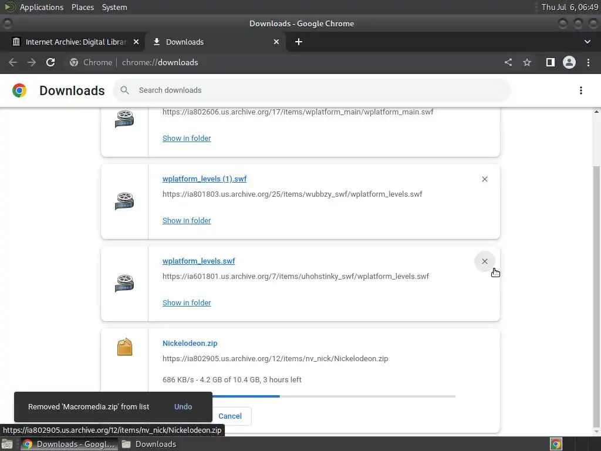601x451 pixels.
Task: Click the Nickelodeon.zip archive icon
Action: pos(124,347)
